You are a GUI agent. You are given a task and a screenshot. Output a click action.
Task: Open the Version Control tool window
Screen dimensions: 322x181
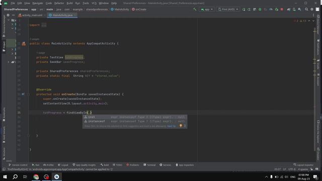pyautogui.click(x=18, y=165)
